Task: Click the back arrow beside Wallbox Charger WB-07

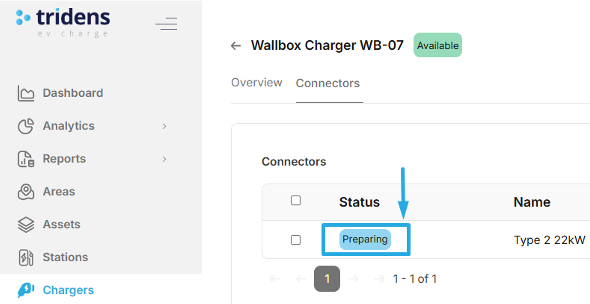Action: click(x=236, y=45)
